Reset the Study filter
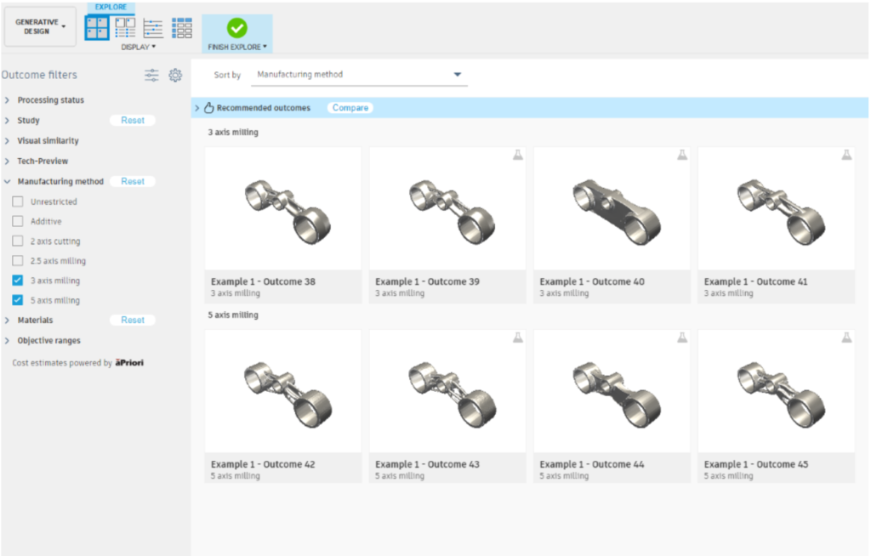The image size is (871, 556). click(133, 120)
